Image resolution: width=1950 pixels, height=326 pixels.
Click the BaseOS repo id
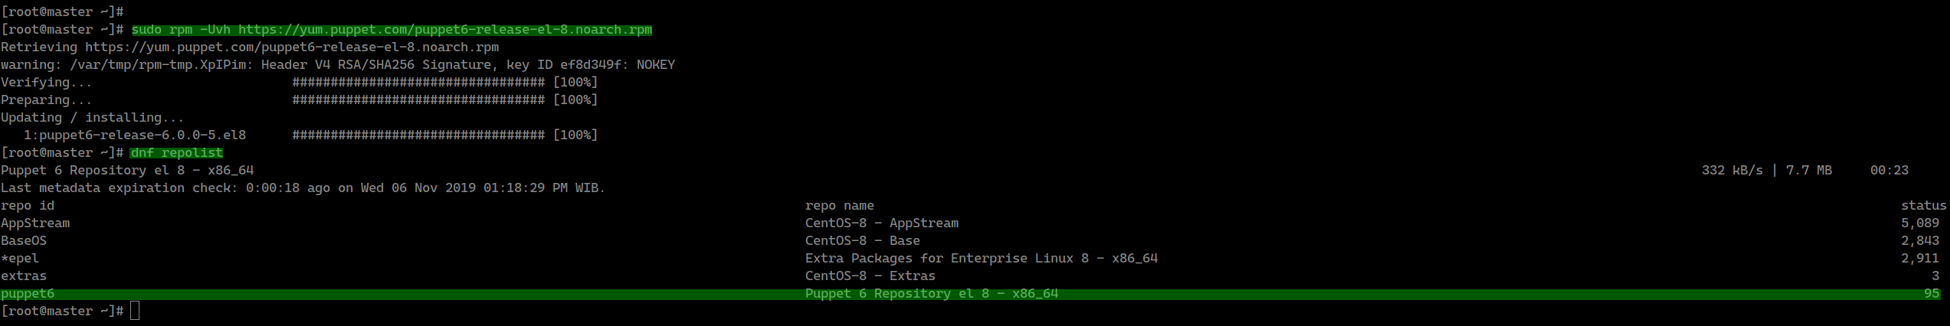coord(24,241)
